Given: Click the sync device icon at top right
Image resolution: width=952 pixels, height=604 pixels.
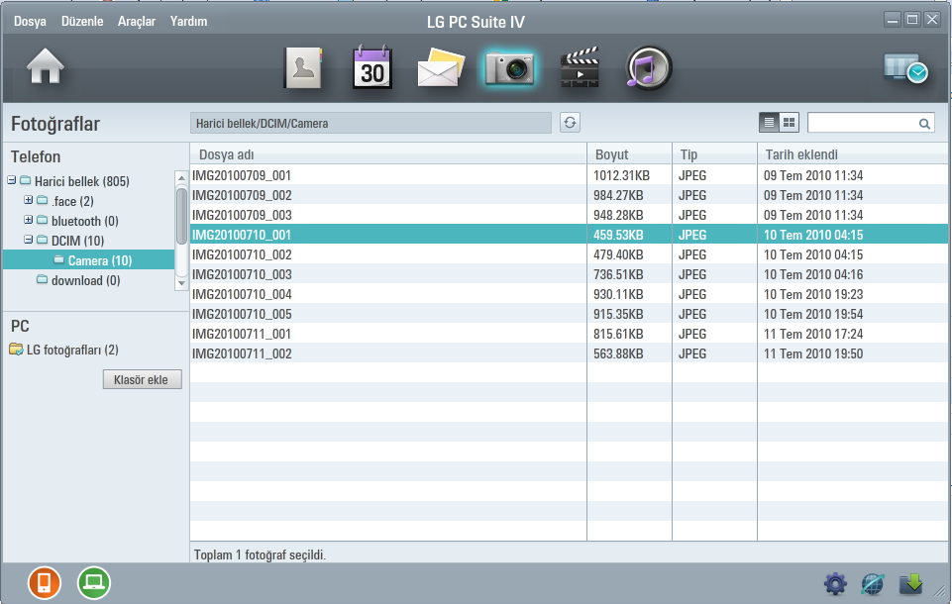Looking at the screenshot, I should click(905, 67).
